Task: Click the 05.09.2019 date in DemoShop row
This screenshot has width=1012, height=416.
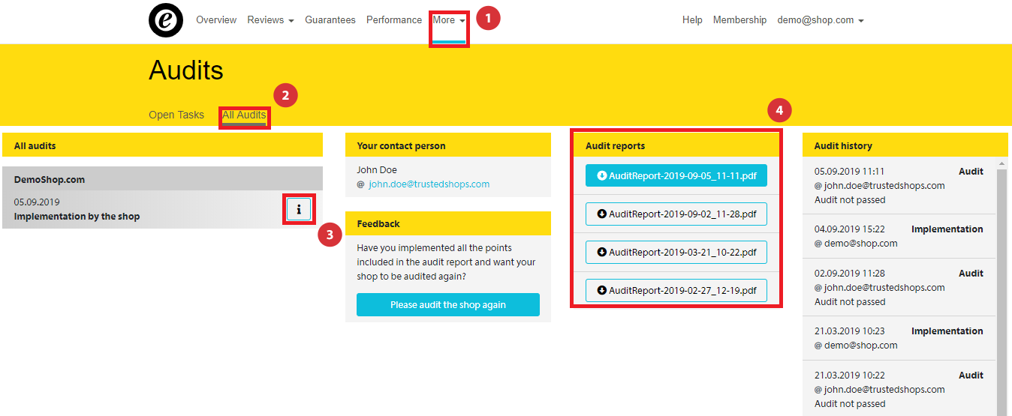Action: (x=37, y=202)
